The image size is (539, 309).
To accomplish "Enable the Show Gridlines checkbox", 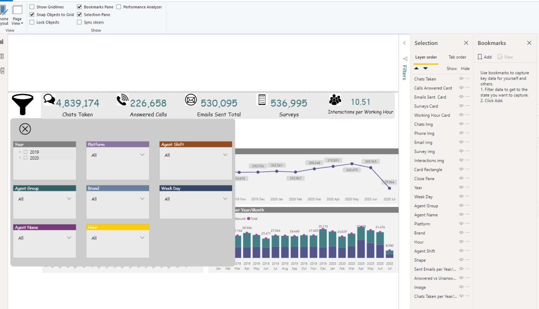I will tap(32, 7).
